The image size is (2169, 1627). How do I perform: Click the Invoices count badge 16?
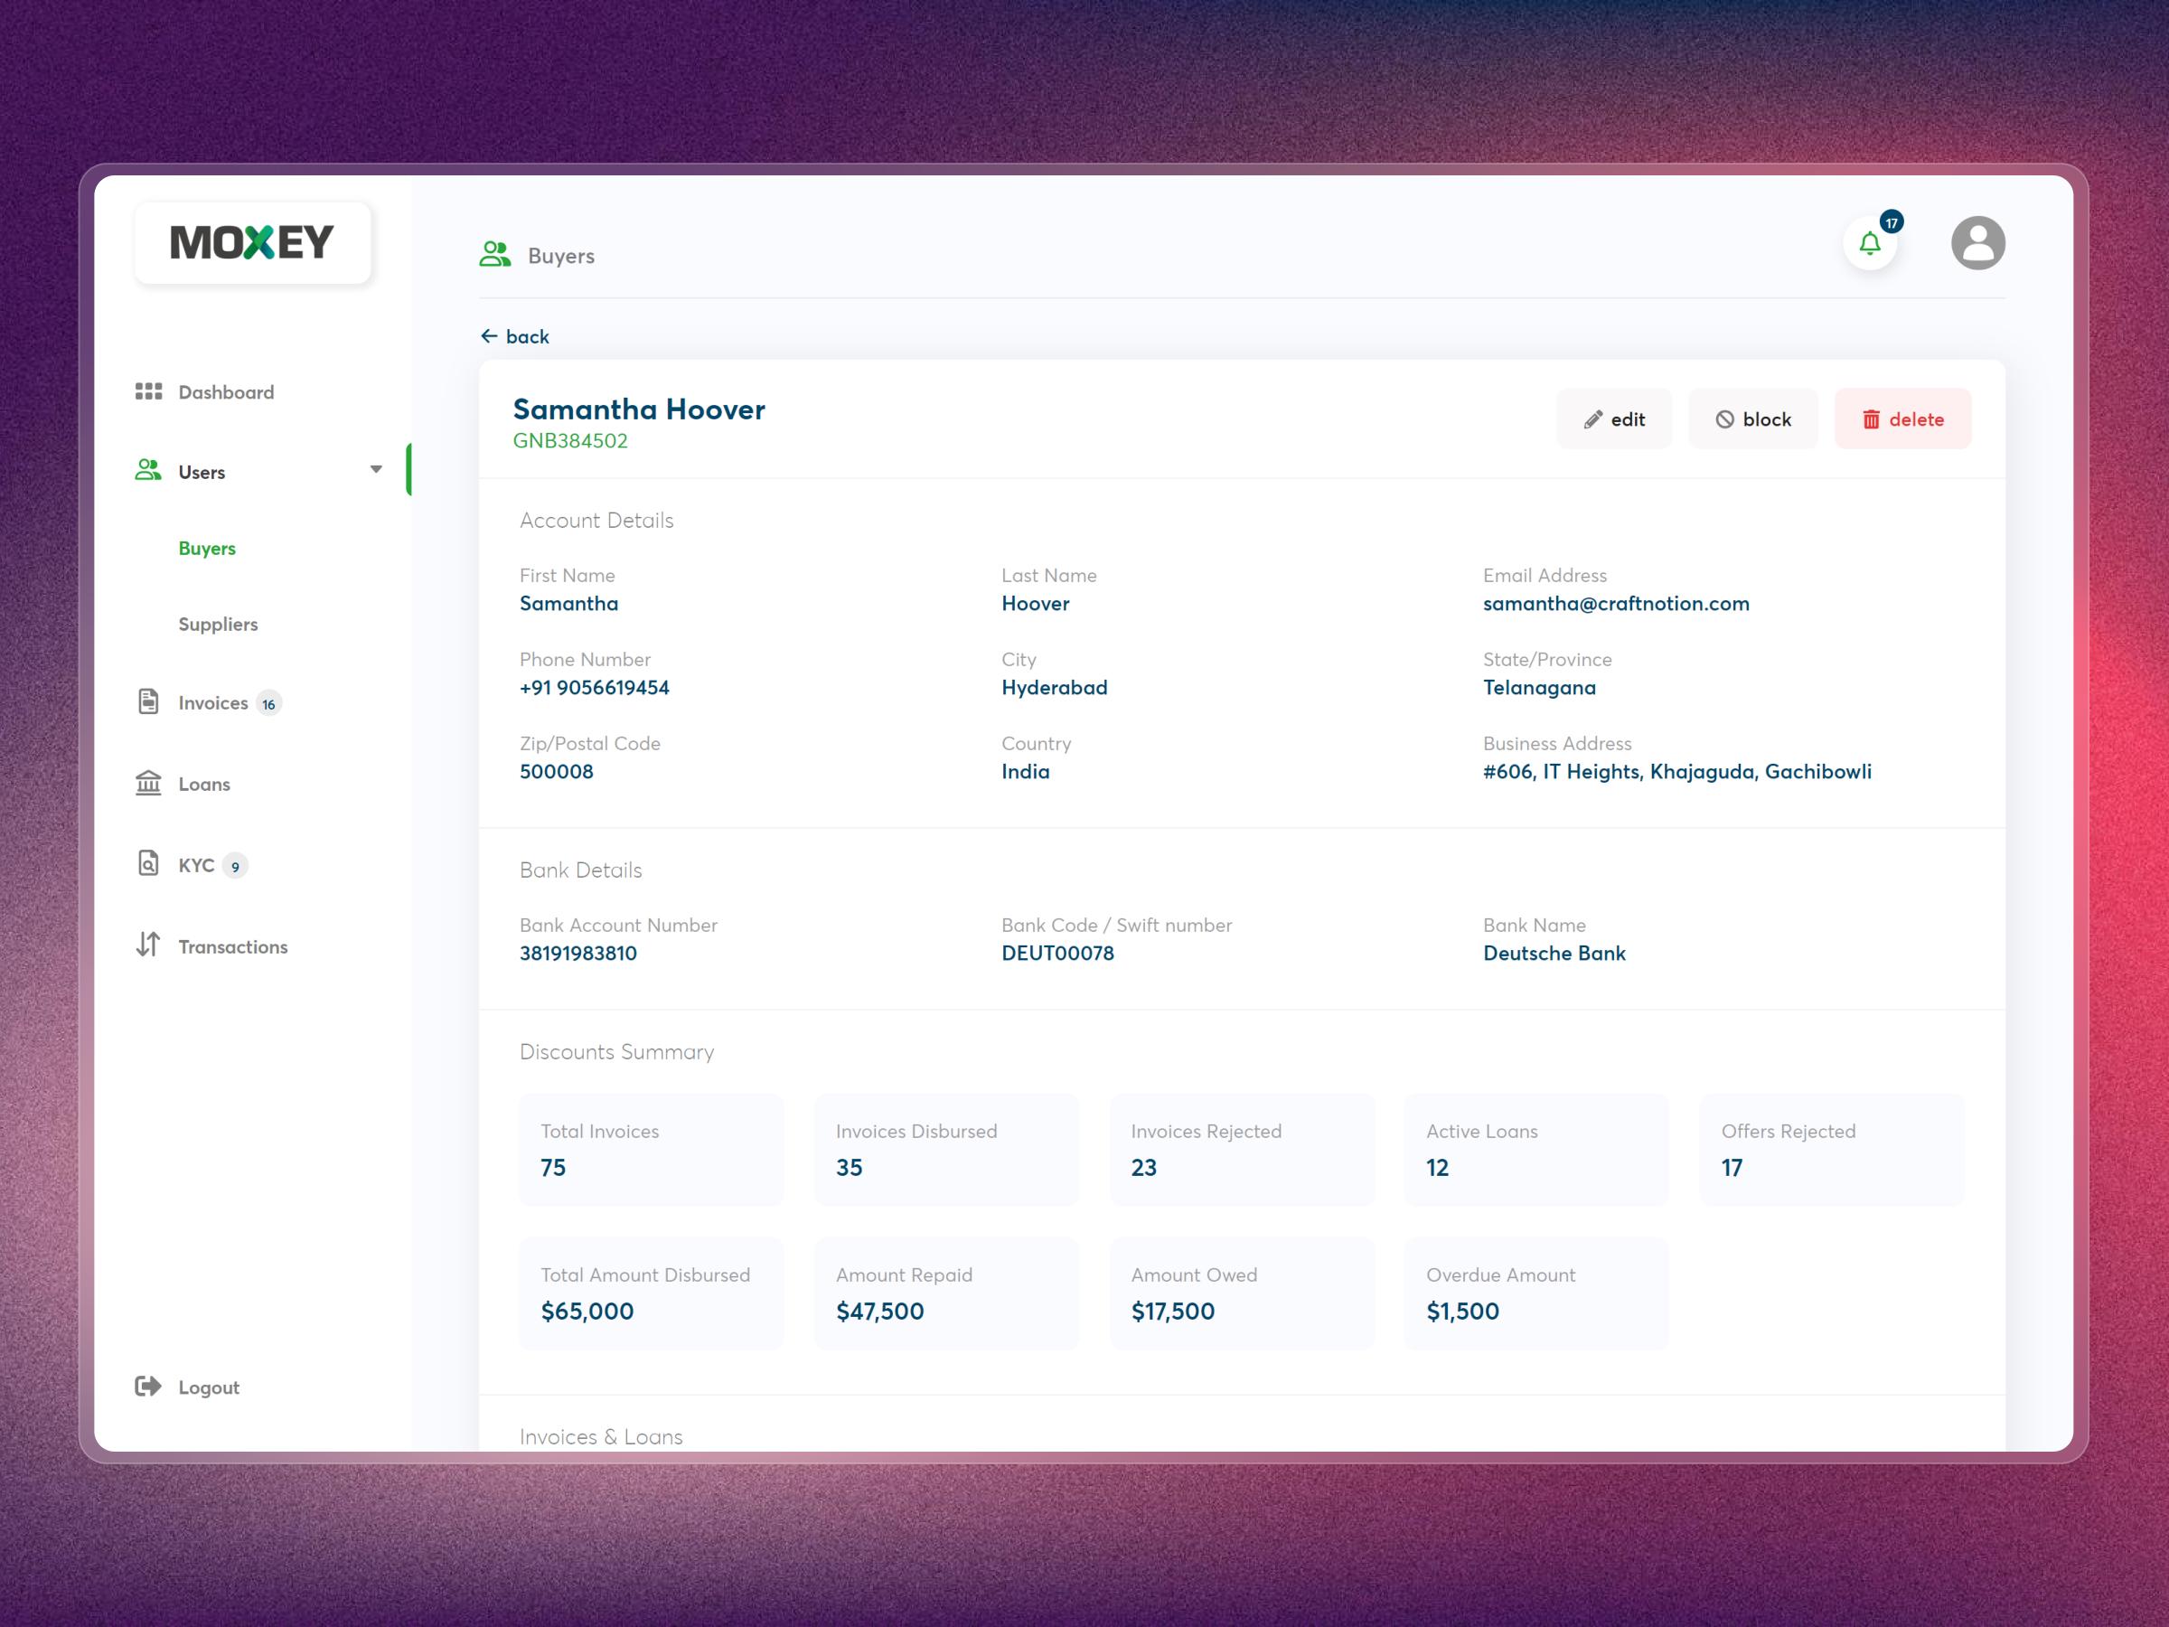(268, 704)
